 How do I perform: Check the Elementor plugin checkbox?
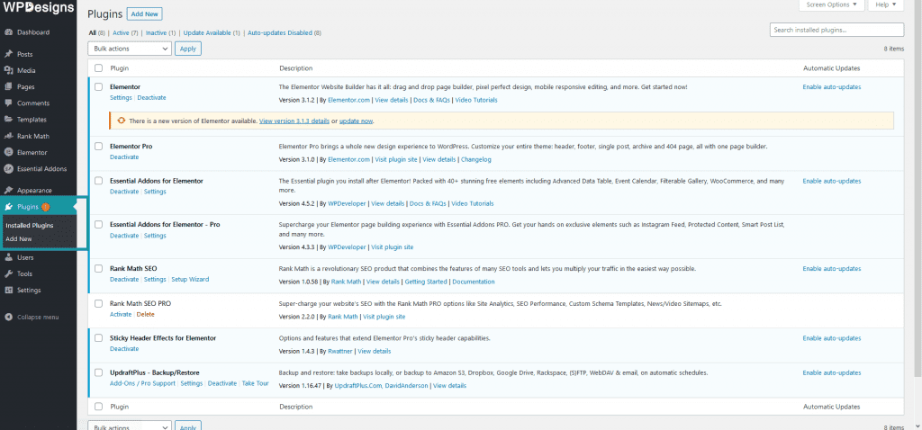[99, 87]
